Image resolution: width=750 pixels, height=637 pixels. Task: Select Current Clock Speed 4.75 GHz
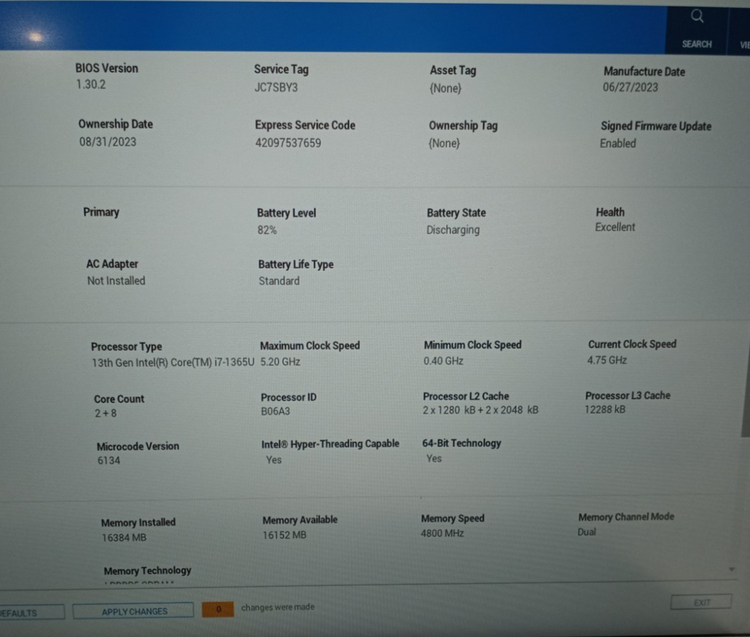tap(607, 360)
